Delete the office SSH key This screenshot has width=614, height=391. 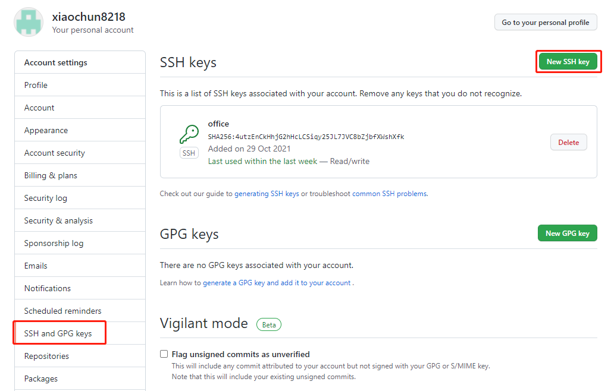point(568,143)
